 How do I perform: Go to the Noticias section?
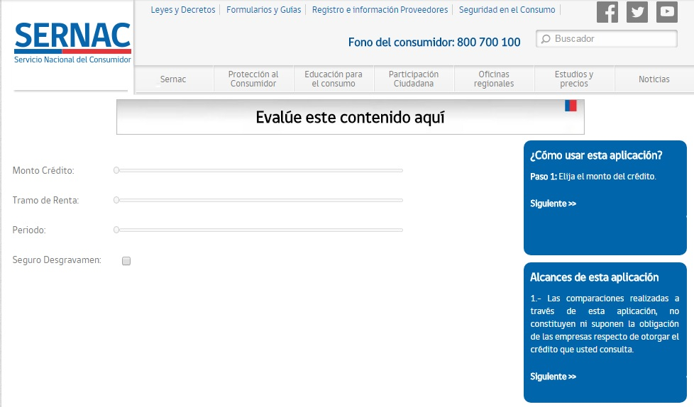tap(654, 79)
